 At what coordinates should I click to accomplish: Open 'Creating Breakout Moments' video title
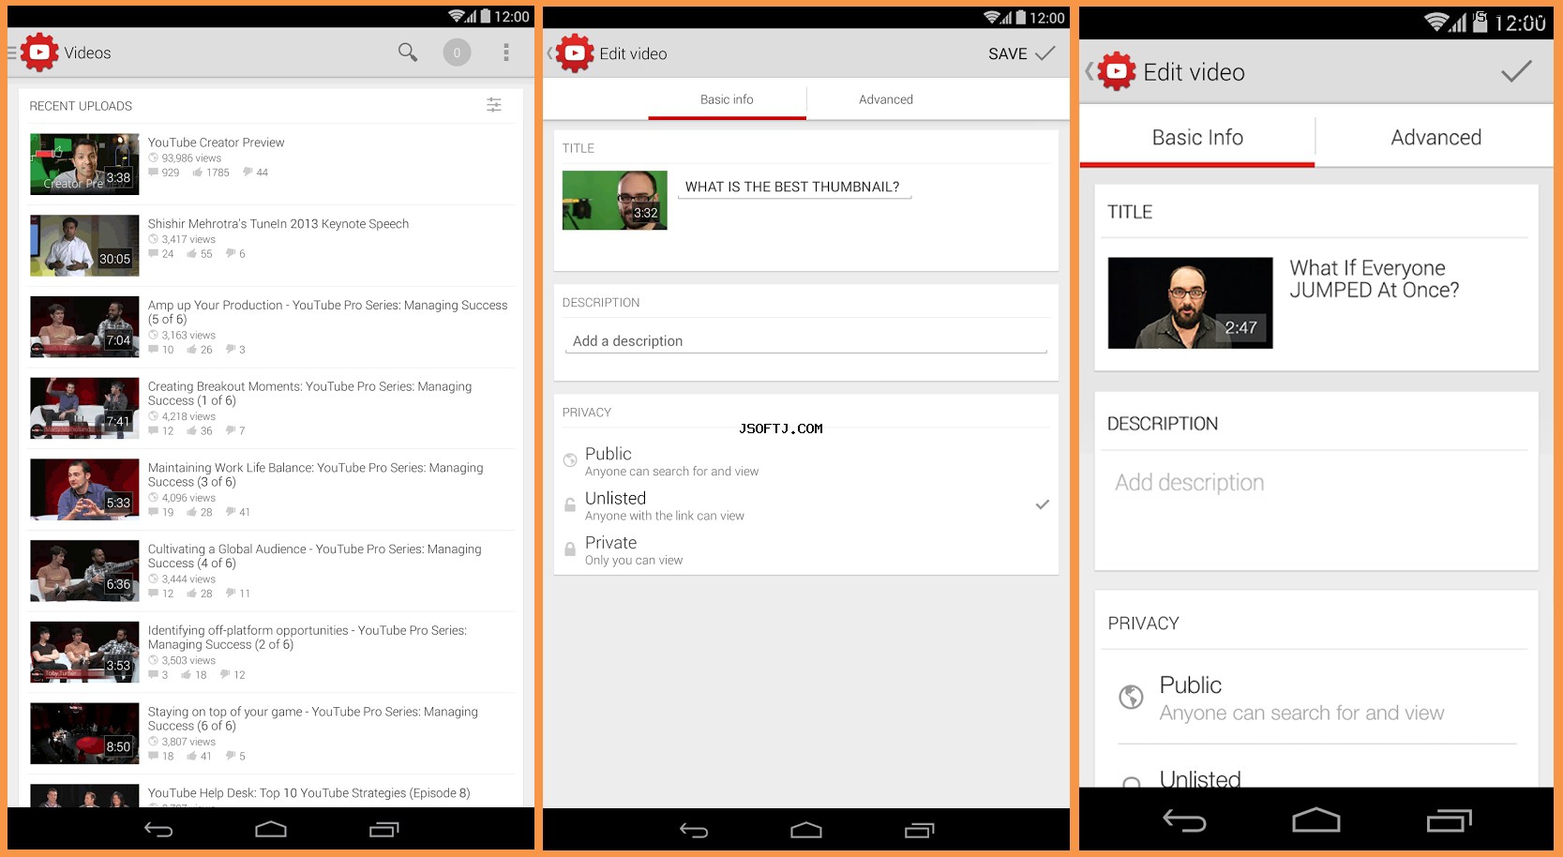pos(309,394)
